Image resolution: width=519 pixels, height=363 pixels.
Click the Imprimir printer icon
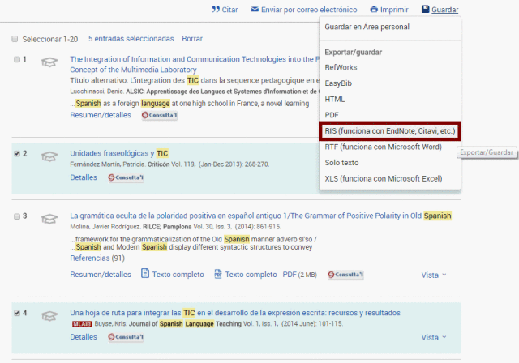[x=374, y=10]
